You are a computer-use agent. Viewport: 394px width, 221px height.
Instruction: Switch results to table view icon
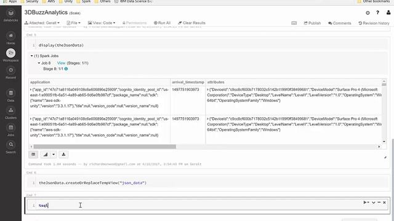33,154
